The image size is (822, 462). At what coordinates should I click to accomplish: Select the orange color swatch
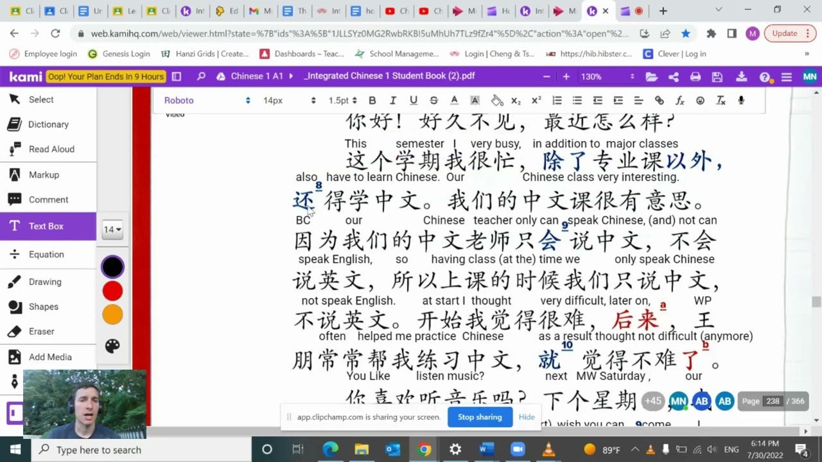[112, 314]
